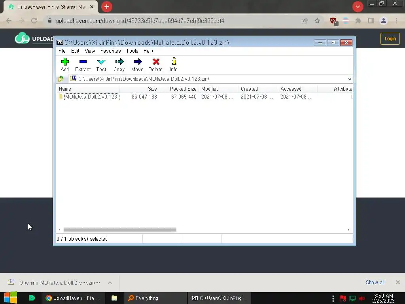This screenshot has width=405, height=304.
Task: Open a new browser tab
Action: pos(107,7)
